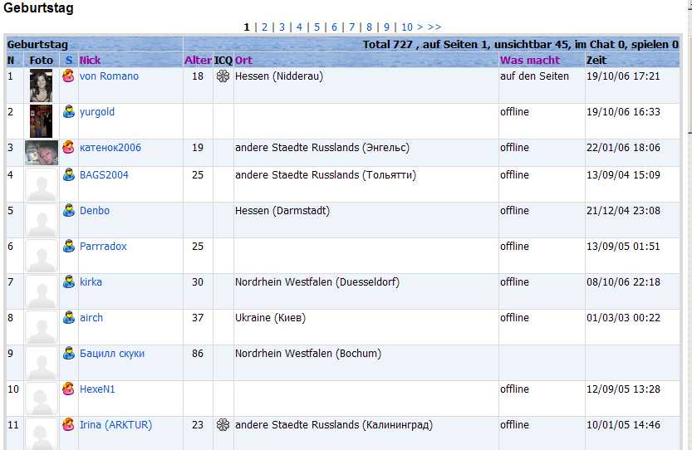Click the gender icon beside BAGS2004
The height and width of the screenshot is (450, 692).
69,175
